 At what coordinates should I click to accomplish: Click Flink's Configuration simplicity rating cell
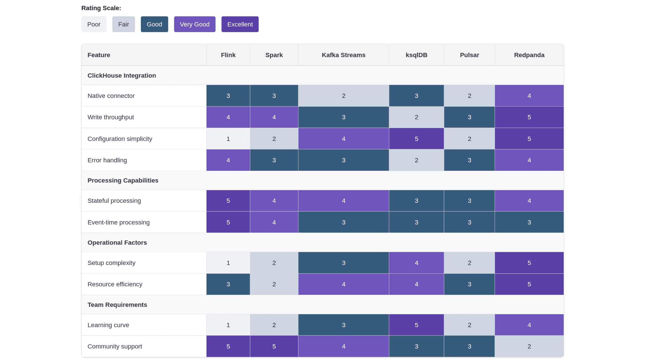pyautogui.click(x=228, y=139)
